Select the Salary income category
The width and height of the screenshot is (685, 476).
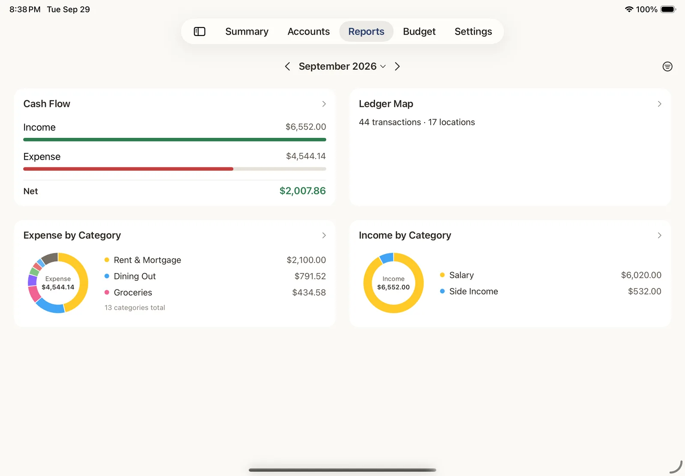coord(551,275)
